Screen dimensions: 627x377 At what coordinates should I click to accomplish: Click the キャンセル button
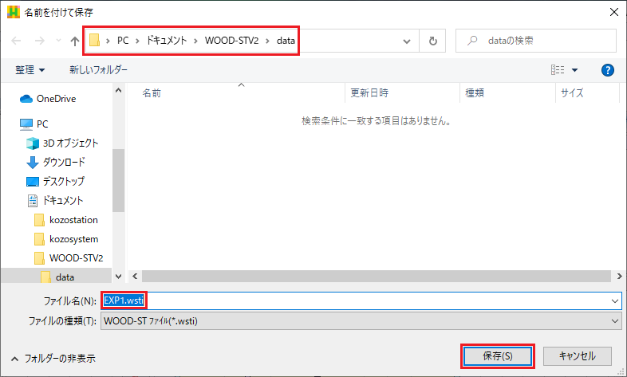click(578, 355)
